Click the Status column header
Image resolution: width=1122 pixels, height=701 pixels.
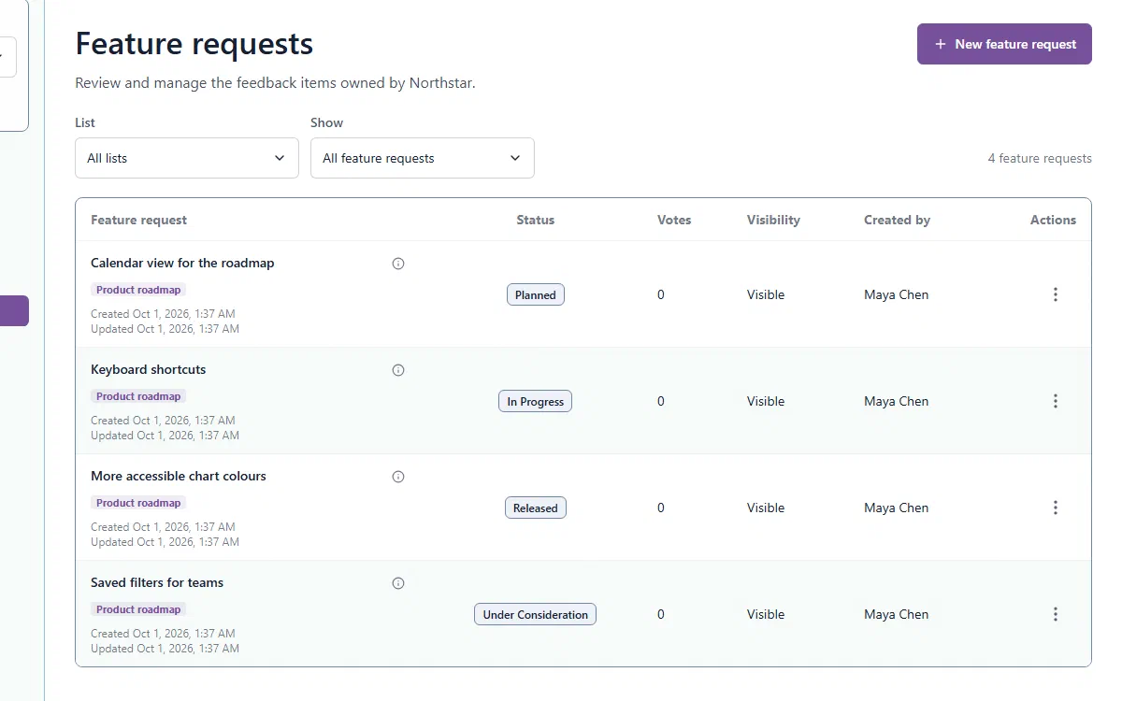(536, 220)
